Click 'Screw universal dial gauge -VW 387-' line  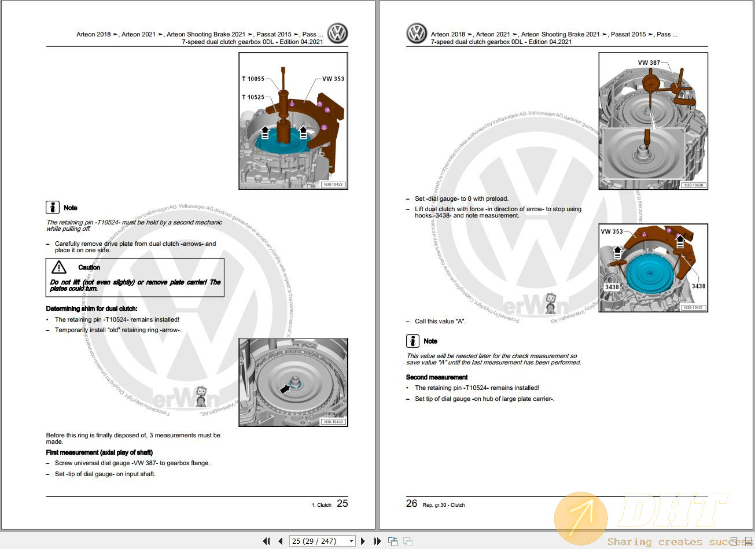(x=132, y=463)
